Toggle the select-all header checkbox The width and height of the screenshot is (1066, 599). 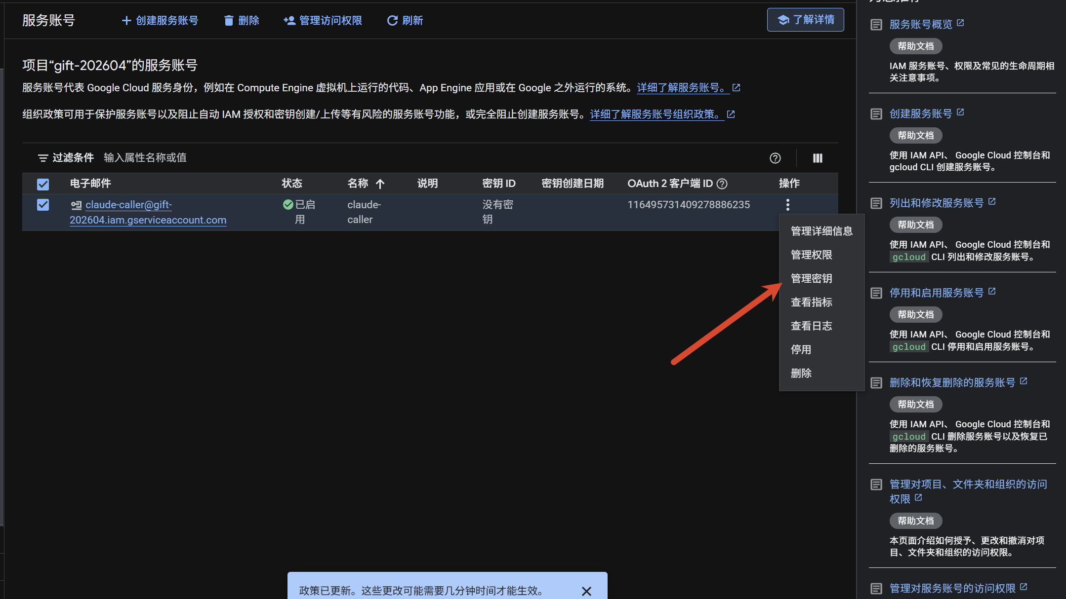coord(43,184)
